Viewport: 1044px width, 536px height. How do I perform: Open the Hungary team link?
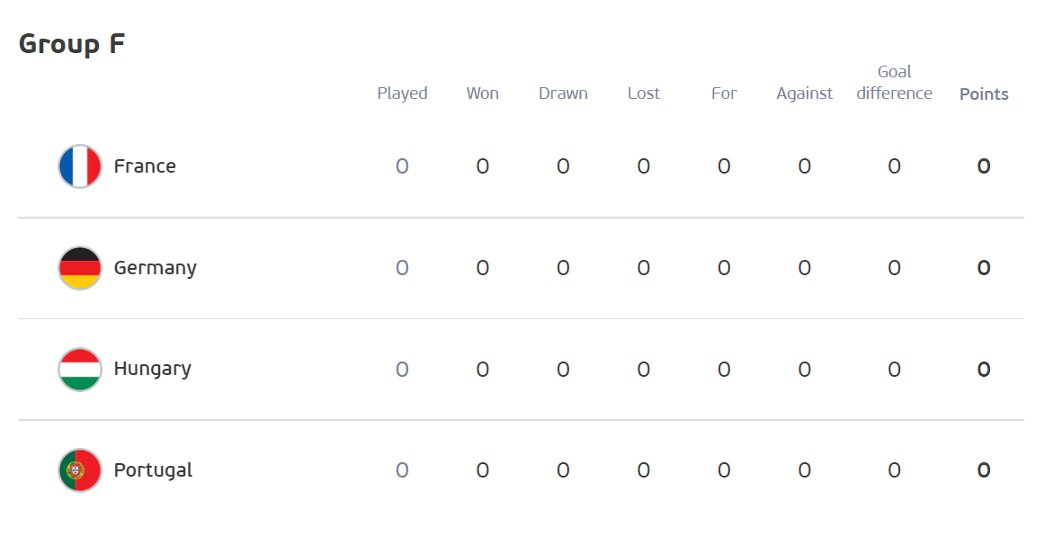(x=153, y=369)
